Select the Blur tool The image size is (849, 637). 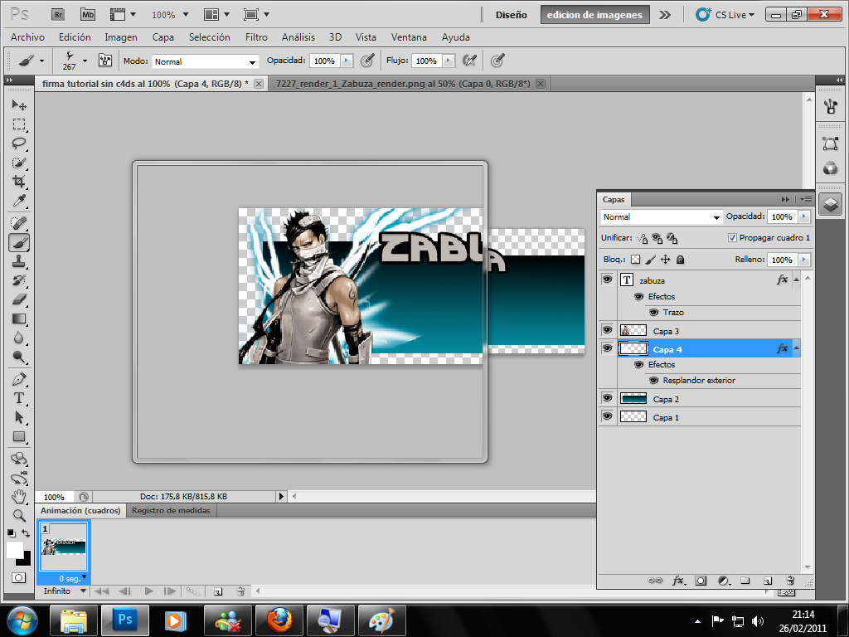(19, 338)
